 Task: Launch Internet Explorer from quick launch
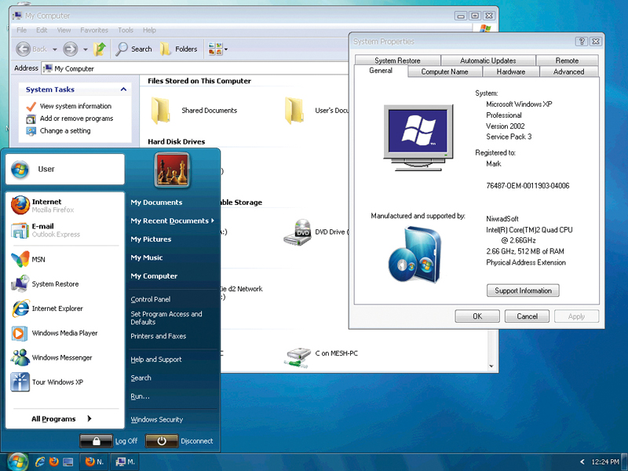[40, 462]
